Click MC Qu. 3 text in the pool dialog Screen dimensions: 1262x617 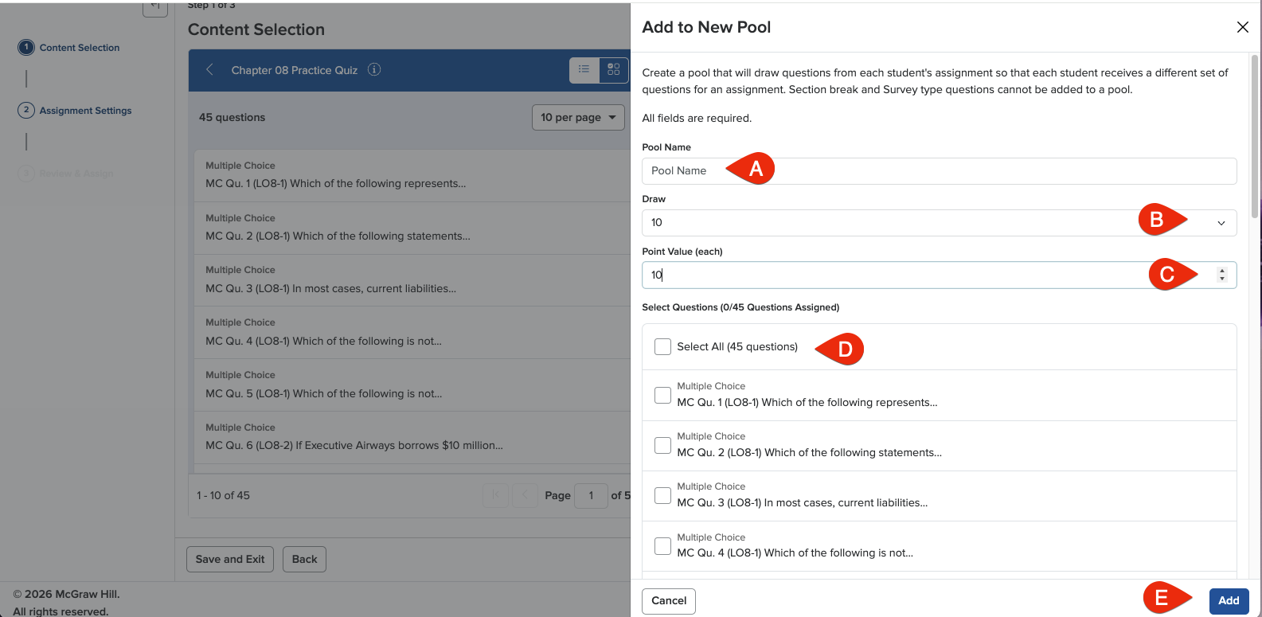802,502
